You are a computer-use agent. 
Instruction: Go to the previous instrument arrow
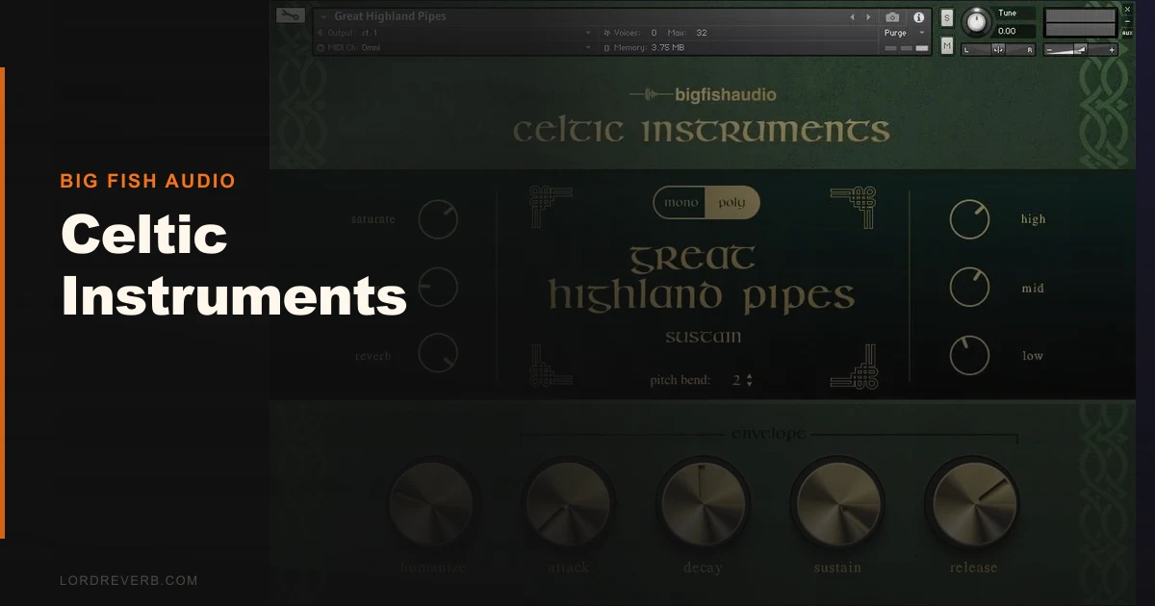tap(853, 17)
